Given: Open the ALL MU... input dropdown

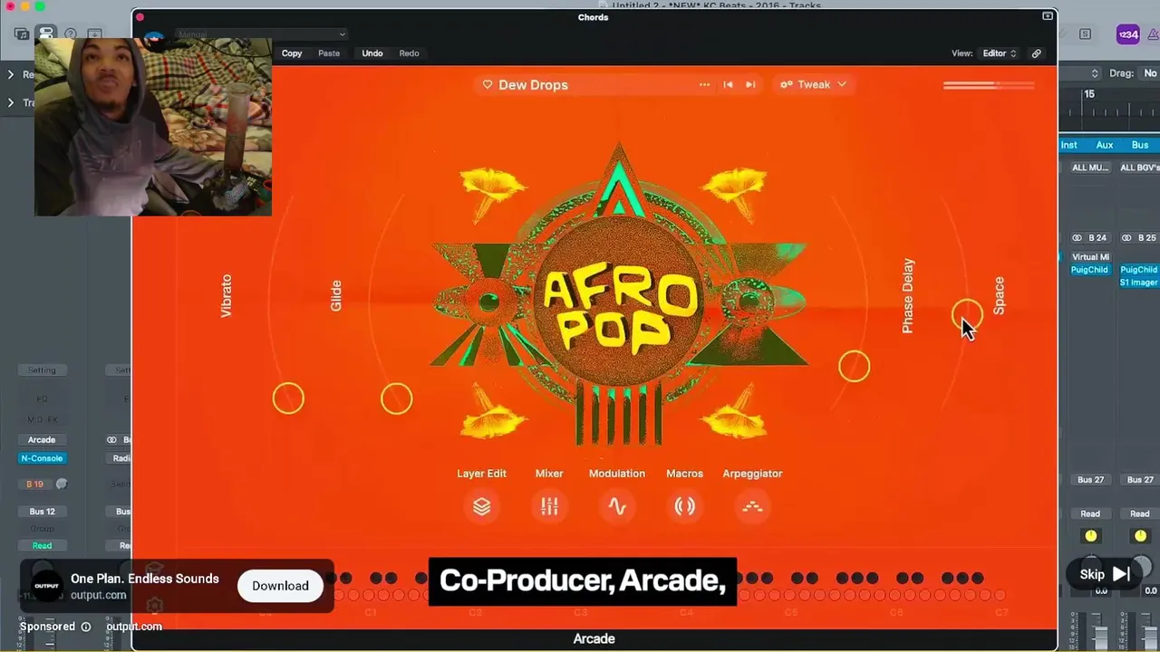Looking at the screenshot, I should click(x=1090, y=168).
